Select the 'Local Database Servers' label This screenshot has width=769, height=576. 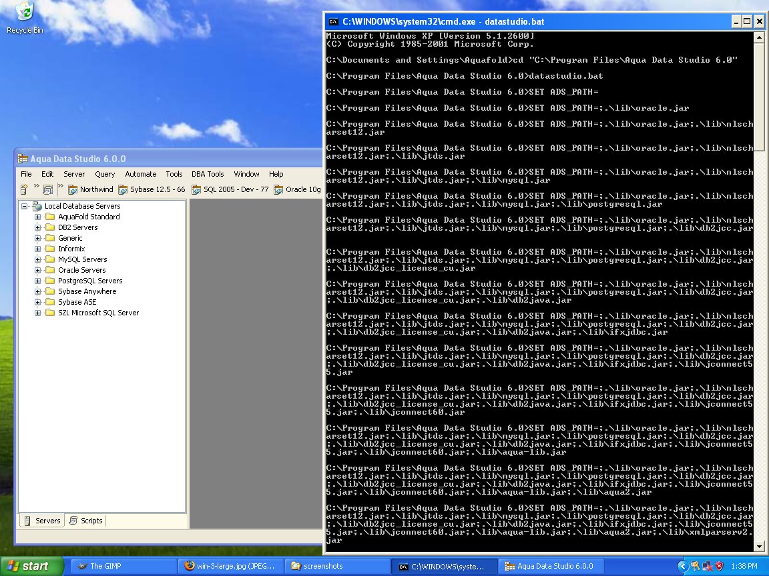[82, 206]
